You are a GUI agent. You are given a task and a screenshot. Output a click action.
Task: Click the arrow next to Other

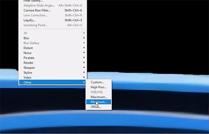tap(84, 82)
